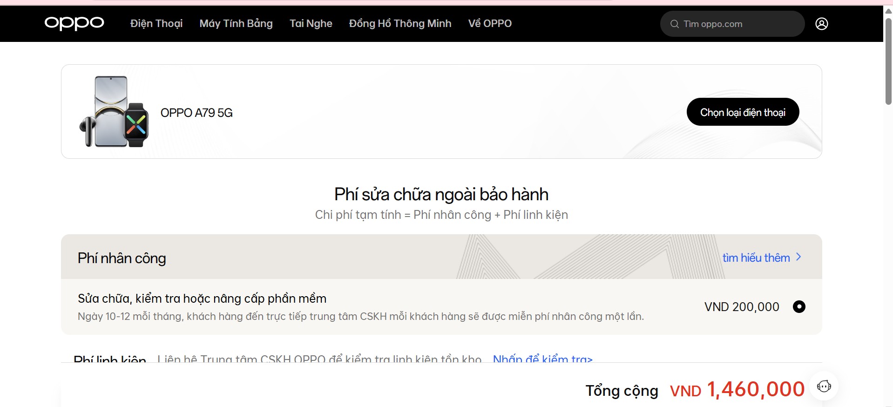Follow the Nhấn để kiểm tra link
The width and height of the screenshot is (893, 407).
543,359
